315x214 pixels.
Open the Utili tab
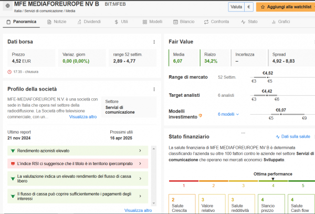(x=121, y=22)
